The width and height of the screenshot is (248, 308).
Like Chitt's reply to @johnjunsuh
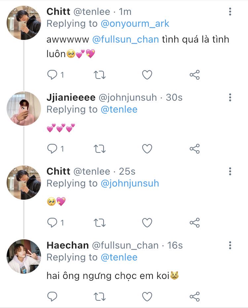coord(147,223)
